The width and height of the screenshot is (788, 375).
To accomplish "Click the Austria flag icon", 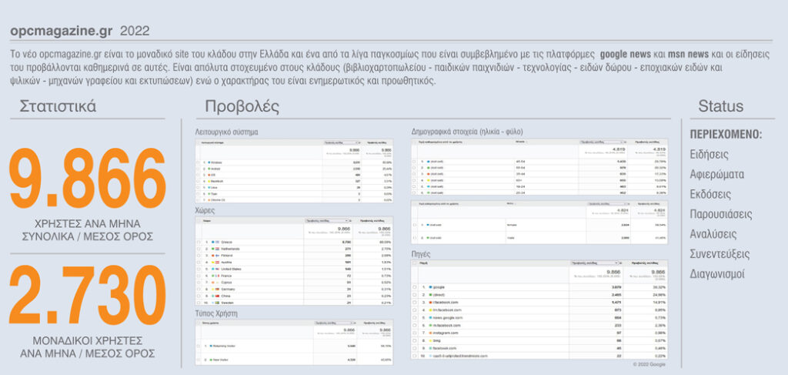I will (x=218, y=263).
